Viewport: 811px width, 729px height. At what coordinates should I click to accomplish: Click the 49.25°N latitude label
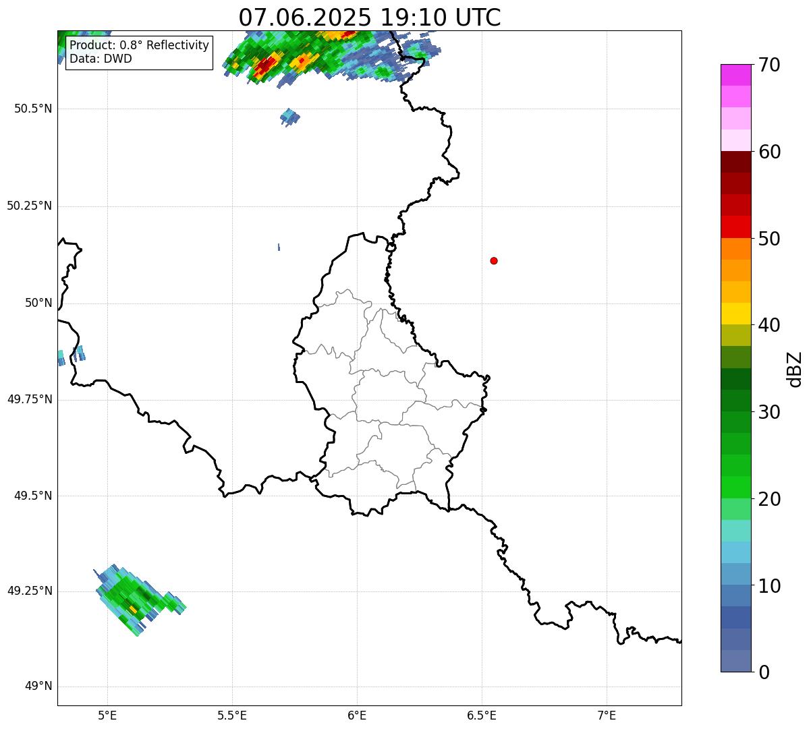point(29,591)
